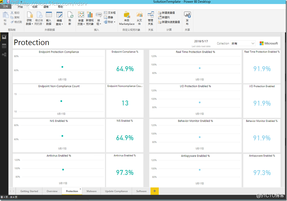Click the Format Painter (格式刷) icon

12,22
